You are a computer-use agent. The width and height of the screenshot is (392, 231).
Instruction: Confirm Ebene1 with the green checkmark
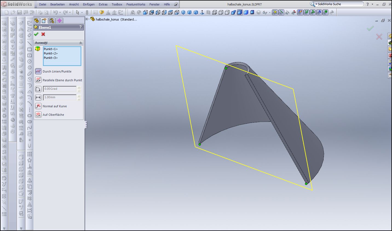click(x=36, y=34)
